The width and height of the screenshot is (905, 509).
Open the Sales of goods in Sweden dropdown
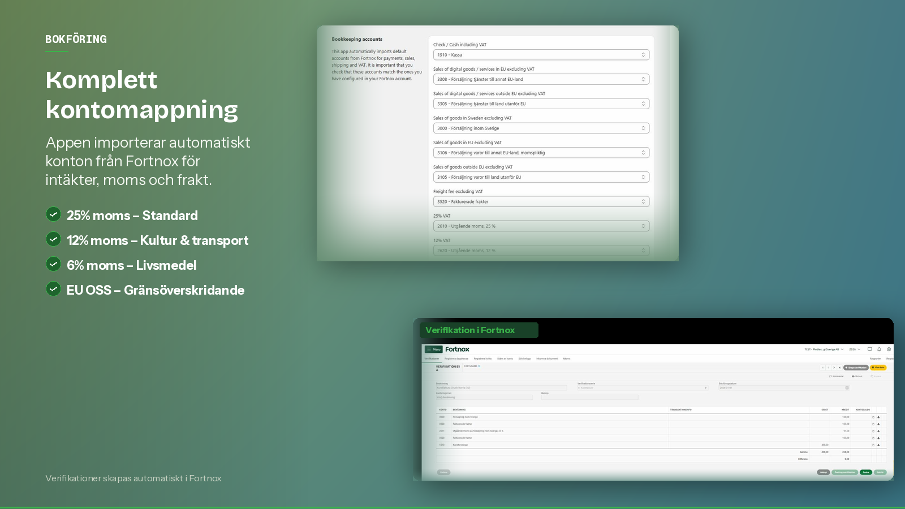click(x=541, y=128)
